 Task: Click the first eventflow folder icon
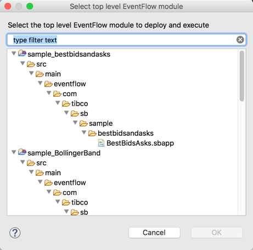tap(48, 84)
